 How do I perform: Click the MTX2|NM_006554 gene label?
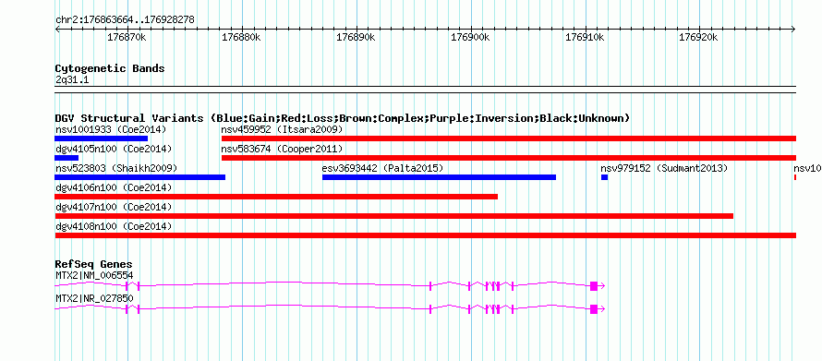click(94, 275)
